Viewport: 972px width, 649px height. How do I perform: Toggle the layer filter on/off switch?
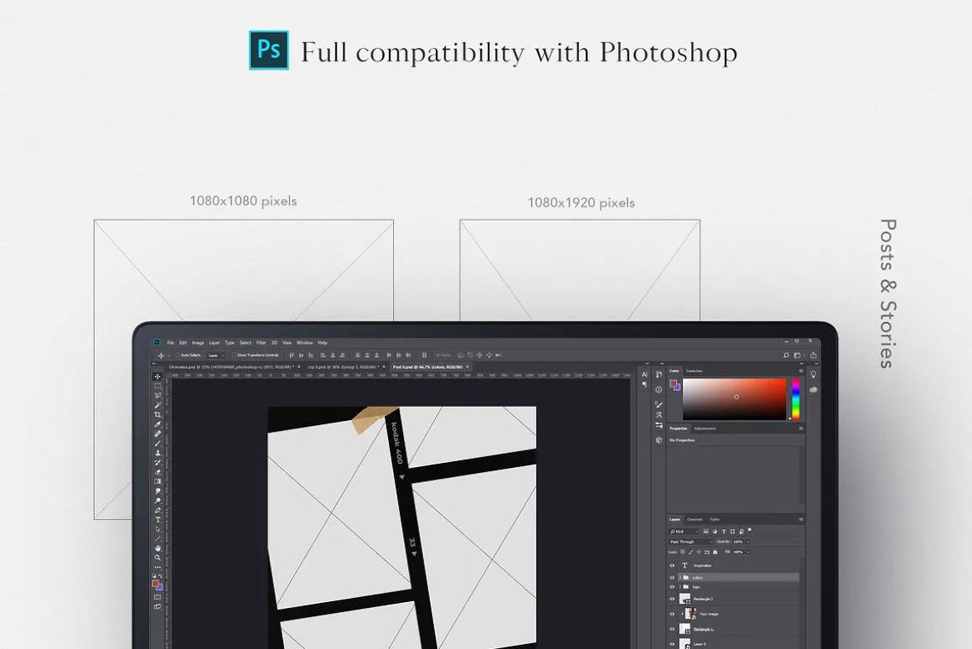click(x=749, y=531)
